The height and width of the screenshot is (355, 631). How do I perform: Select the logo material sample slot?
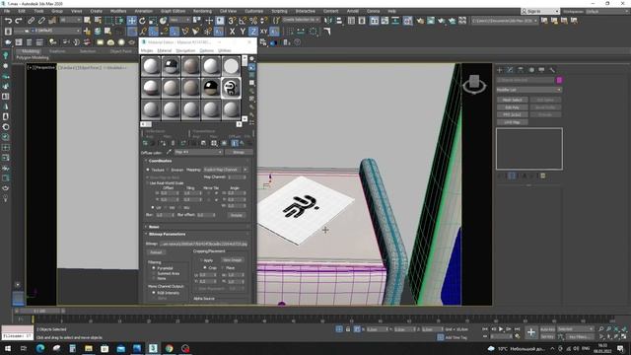pyautogui.click(x=231, y=88)
